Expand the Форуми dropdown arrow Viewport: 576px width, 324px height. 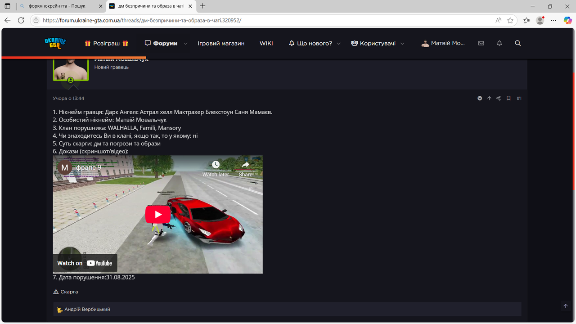point(186,44)
